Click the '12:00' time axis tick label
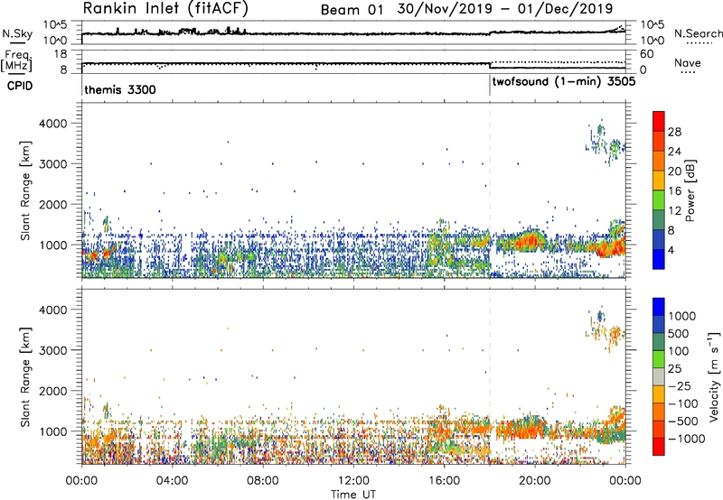This screenshot has height=500, width=723. 353,481
